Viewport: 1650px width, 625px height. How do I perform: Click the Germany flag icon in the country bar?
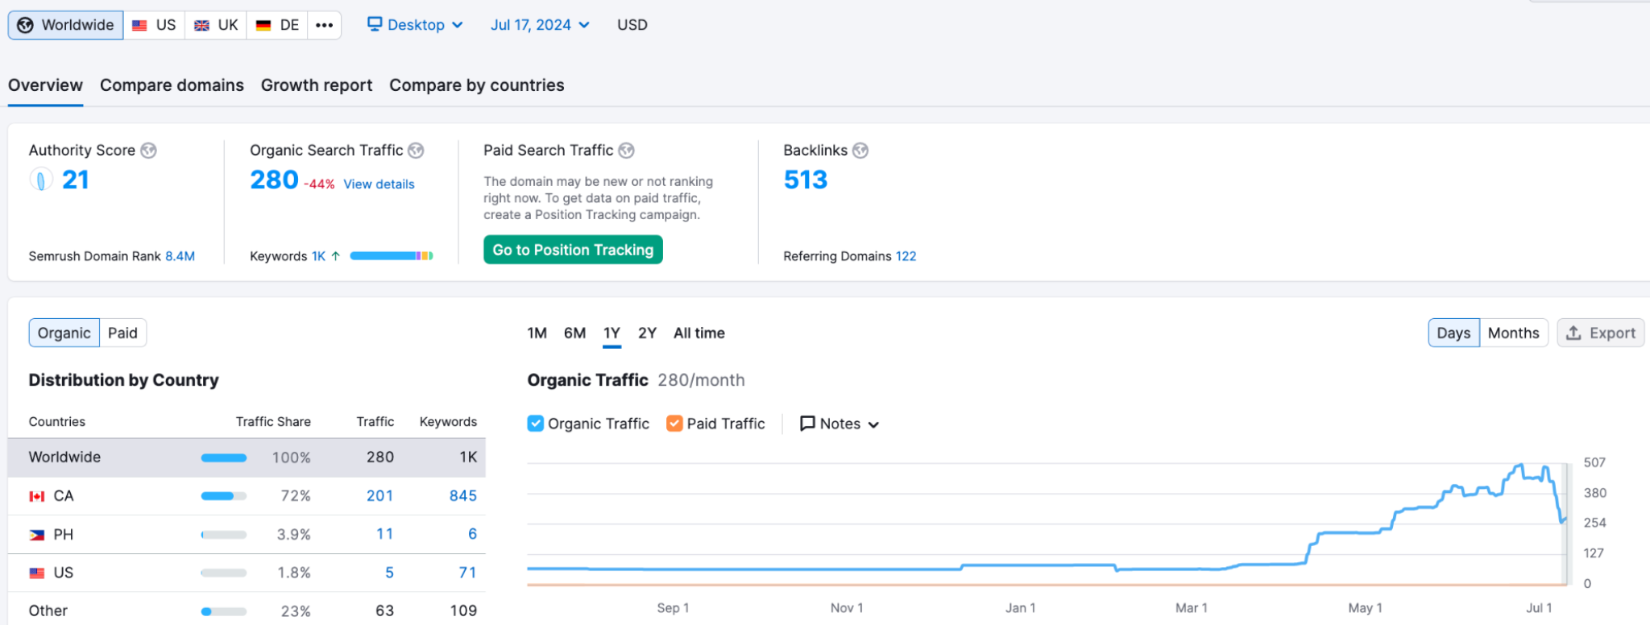tap(263, 26)
